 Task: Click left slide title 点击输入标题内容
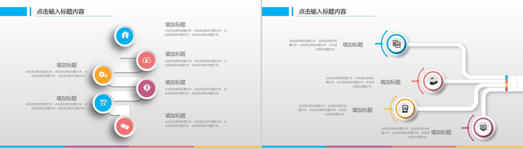click(61, 12)
